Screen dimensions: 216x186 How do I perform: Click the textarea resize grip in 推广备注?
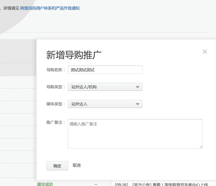pyautogui.click(x=201, y=147)
